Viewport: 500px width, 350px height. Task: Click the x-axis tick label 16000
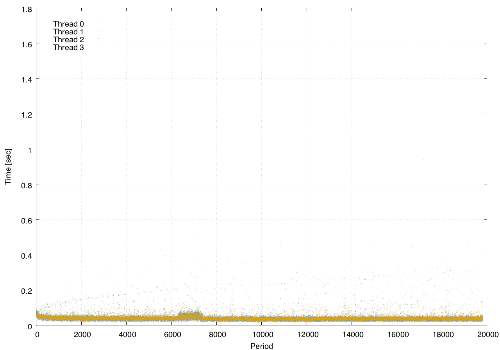[x=397, y=335]
